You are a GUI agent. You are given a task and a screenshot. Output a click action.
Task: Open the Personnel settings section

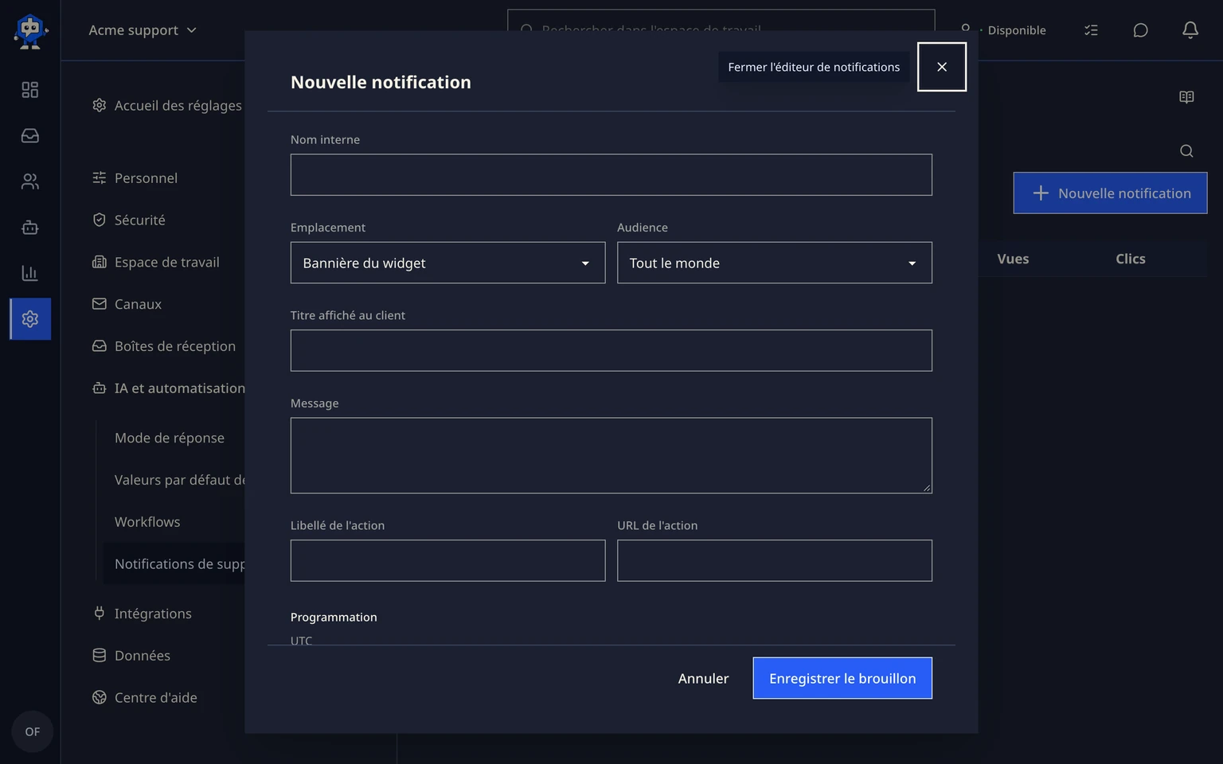(135, 178)
